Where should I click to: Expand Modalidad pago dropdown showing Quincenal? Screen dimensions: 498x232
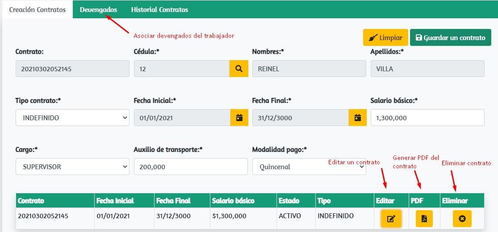[x=309, y=167]
